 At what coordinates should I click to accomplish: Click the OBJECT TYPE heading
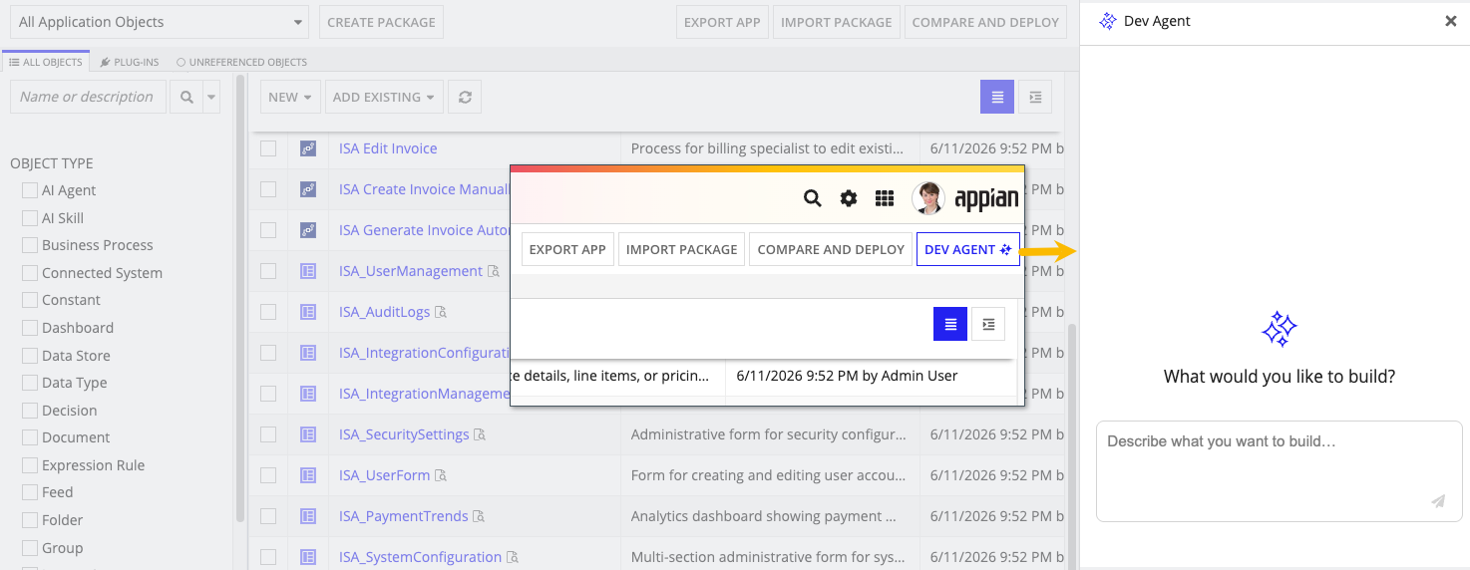52,163
